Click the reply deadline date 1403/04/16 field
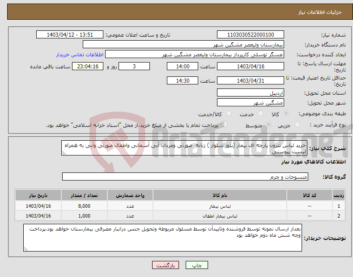The height and width of the screenshot is (277, 353). 251,66
